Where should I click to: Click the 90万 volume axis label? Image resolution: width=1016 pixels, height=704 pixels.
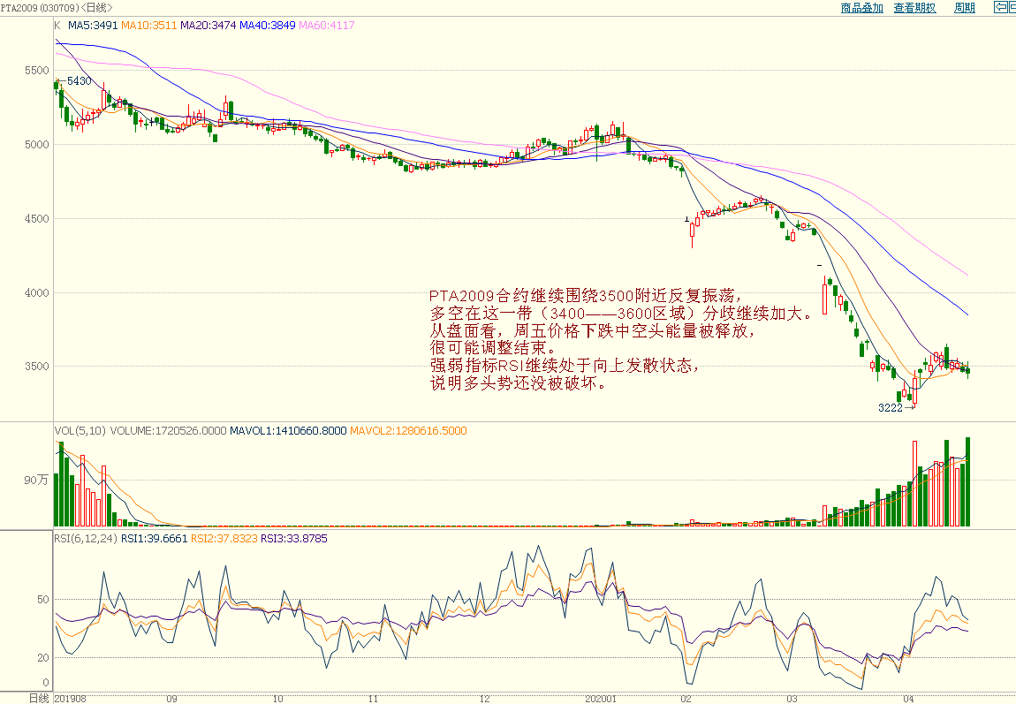pos(36,480)
